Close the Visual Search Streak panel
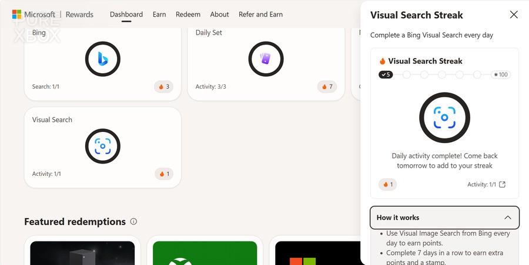529x265 pixels. click(514, 15)
